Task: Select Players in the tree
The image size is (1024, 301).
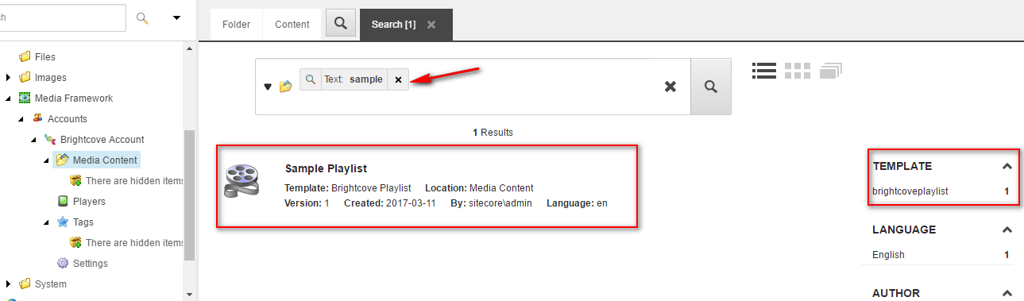Action: tap(89, 202)
